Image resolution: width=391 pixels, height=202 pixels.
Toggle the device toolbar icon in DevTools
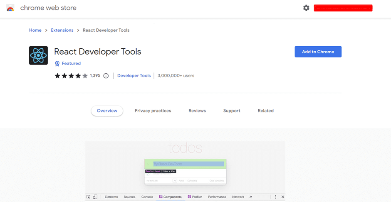tap(95, 197)
